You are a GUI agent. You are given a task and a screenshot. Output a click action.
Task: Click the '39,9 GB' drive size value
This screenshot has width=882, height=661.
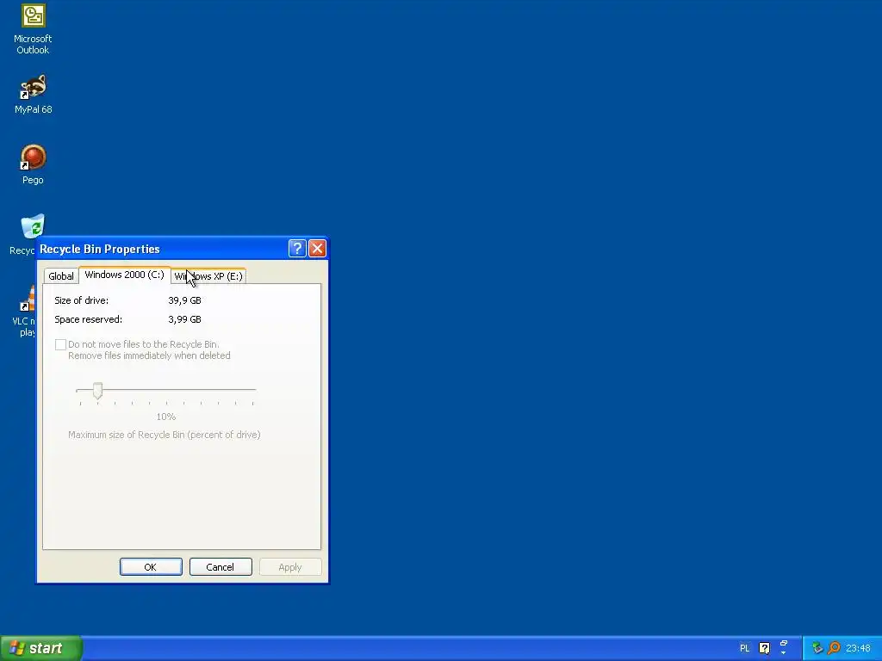(184, 300)
